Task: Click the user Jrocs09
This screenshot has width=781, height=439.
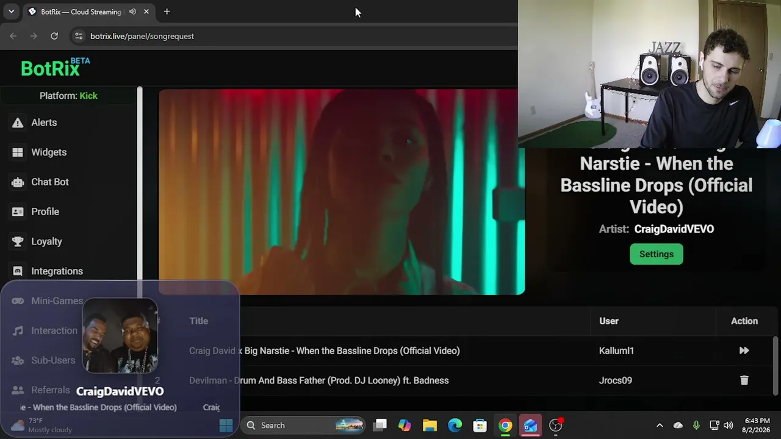Action: pyautogui.click(x=615, y=380)
